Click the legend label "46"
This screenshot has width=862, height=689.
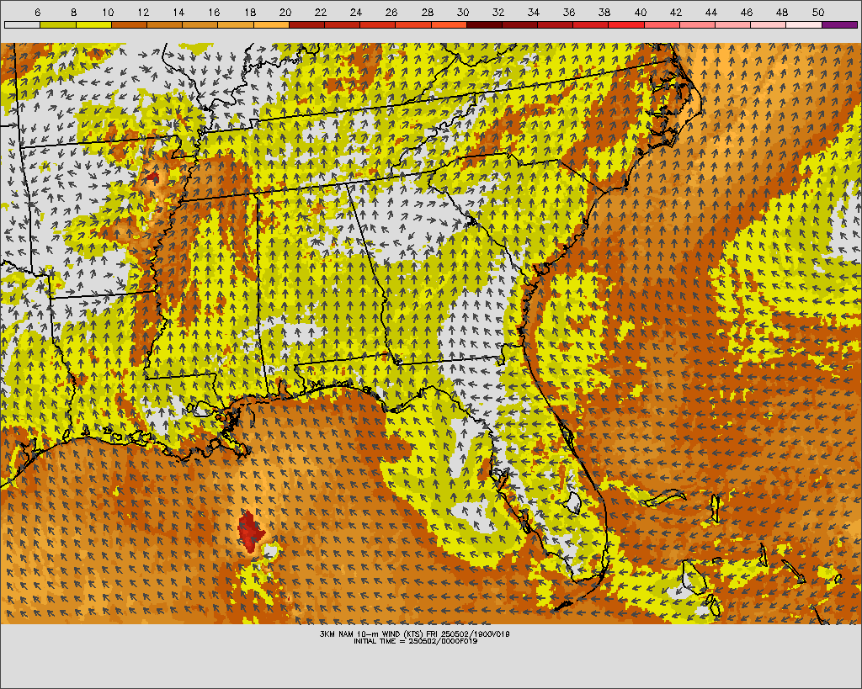747,12
